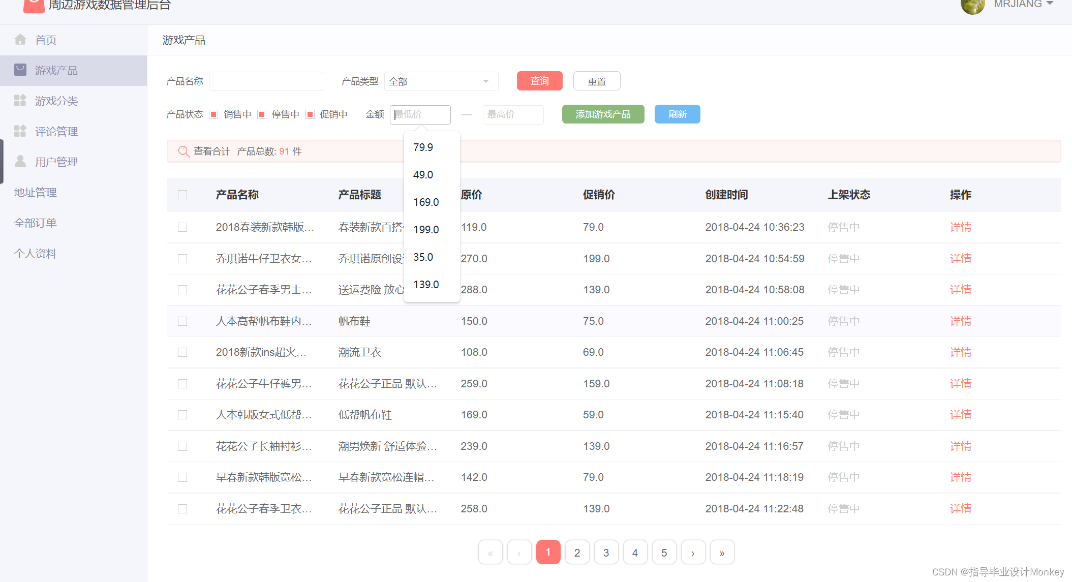Viewport: 1072px width, 582px height.
Task: Click the next page › arrow
Action: coord(693,552)
